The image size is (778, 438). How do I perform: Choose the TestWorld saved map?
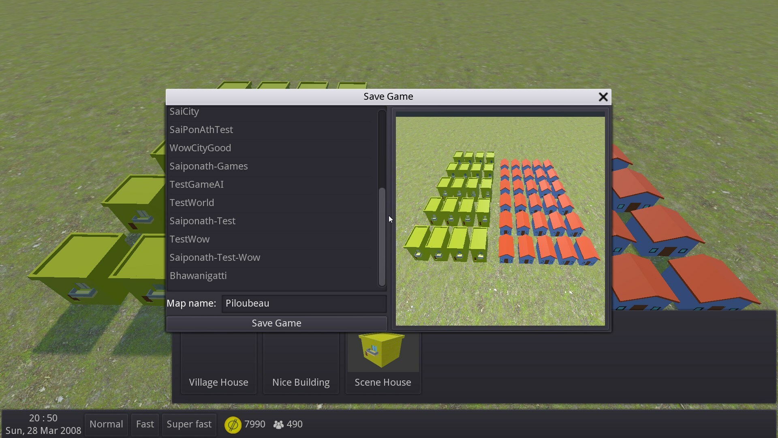click(192, 203)
